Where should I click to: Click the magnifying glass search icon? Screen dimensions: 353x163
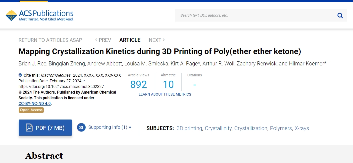point(340,16)
